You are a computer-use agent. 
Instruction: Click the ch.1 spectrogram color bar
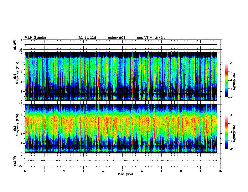(x=226, y=80)
